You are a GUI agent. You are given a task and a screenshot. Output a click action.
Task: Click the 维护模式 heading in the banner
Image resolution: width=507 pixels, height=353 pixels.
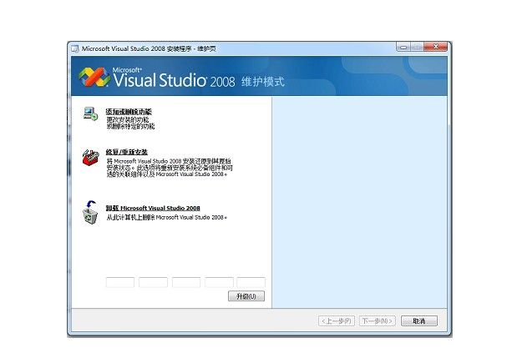click(x=263, y=82)
